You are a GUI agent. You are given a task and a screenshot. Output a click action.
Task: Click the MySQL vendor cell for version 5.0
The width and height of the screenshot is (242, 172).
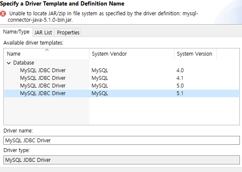[x=100, y=86]
